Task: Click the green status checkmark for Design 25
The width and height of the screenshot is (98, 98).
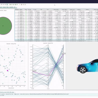Action: pos(26,35)
